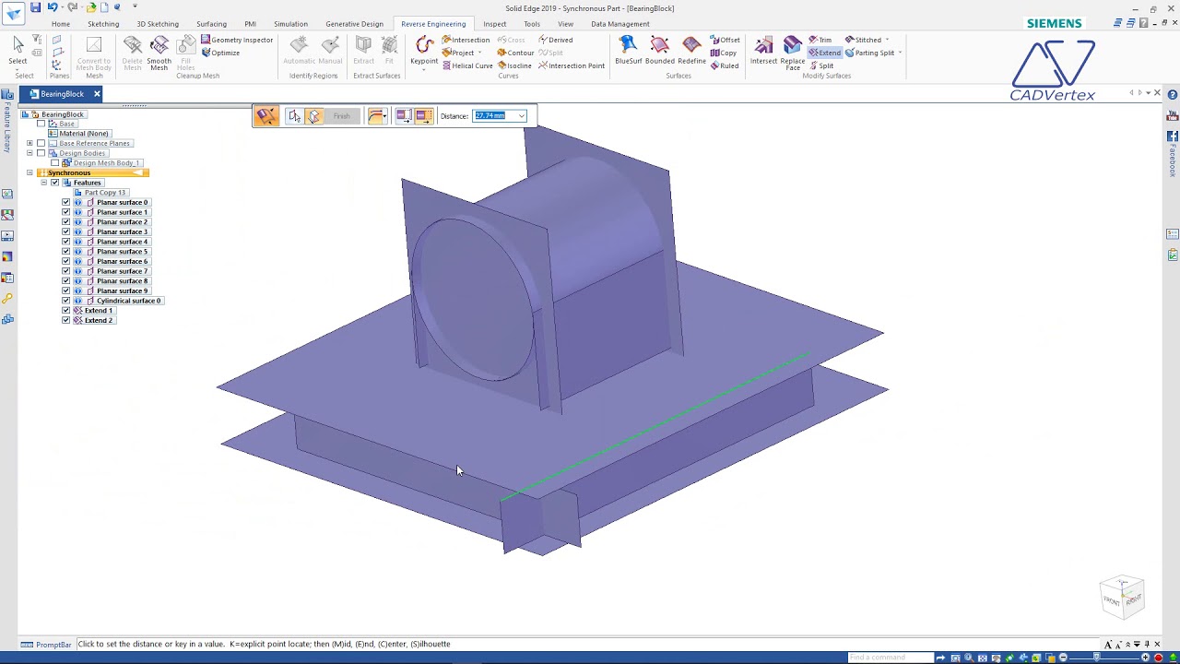
Task: Choose the Offset surface command
Action: coord(726,40)
